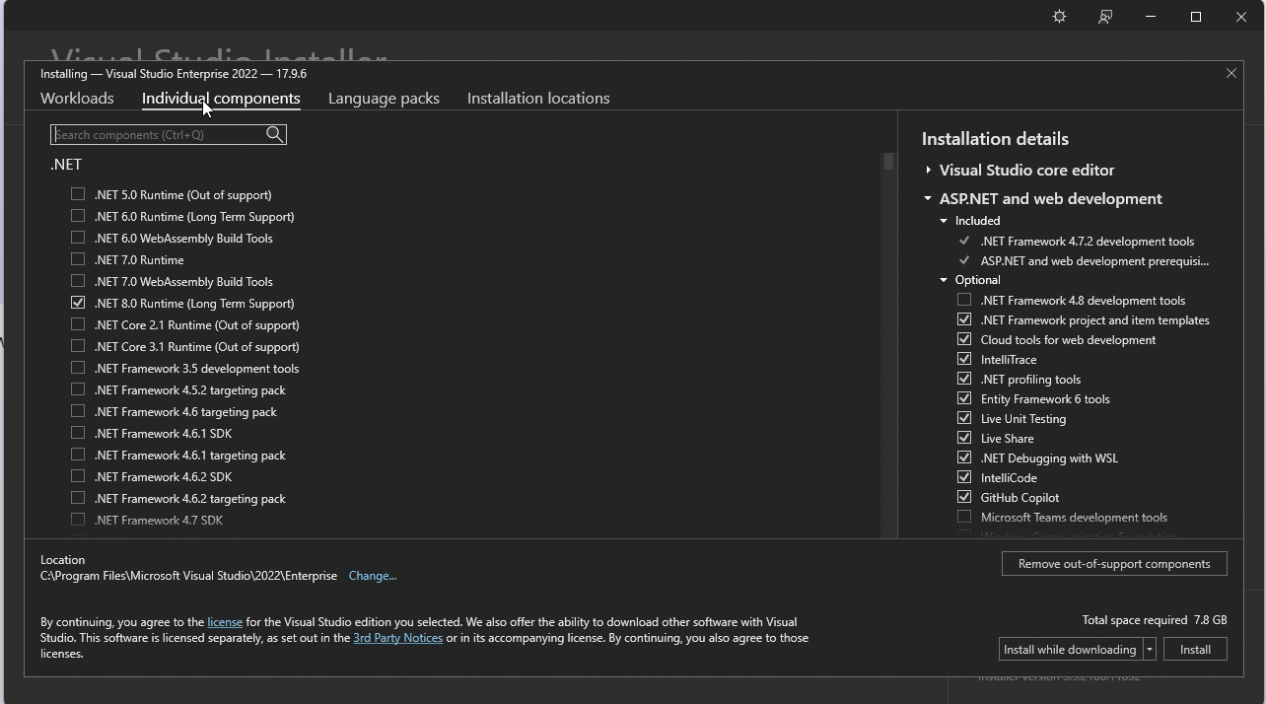
Task: Close the installer dialog with X
Action: 1231,73
